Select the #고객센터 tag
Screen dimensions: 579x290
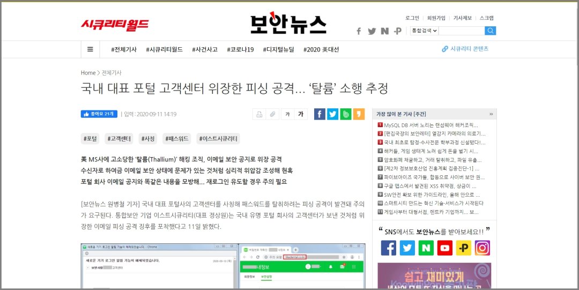pyautogui.click(x=119, y=138)
